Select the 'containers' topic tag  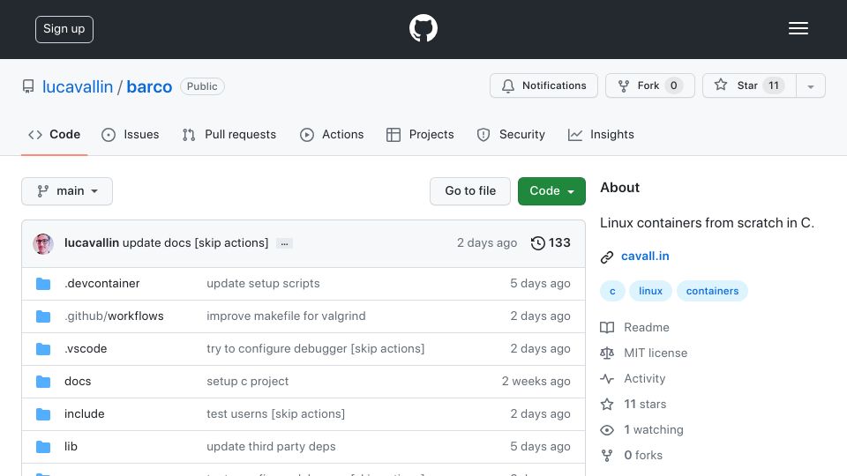tap(712, 291)
